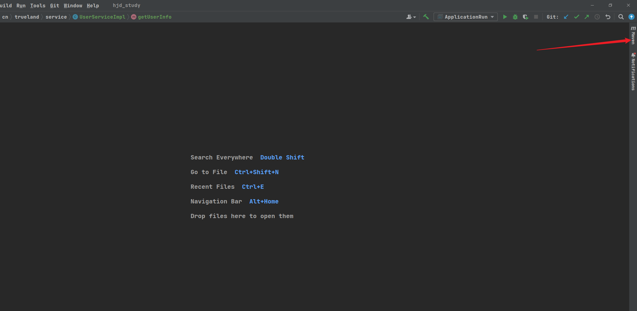Image resolution: width=637 pixels, height=311 pixels.
Task: Run ApplicationRun with the green play icon
Action: (505, 17)
